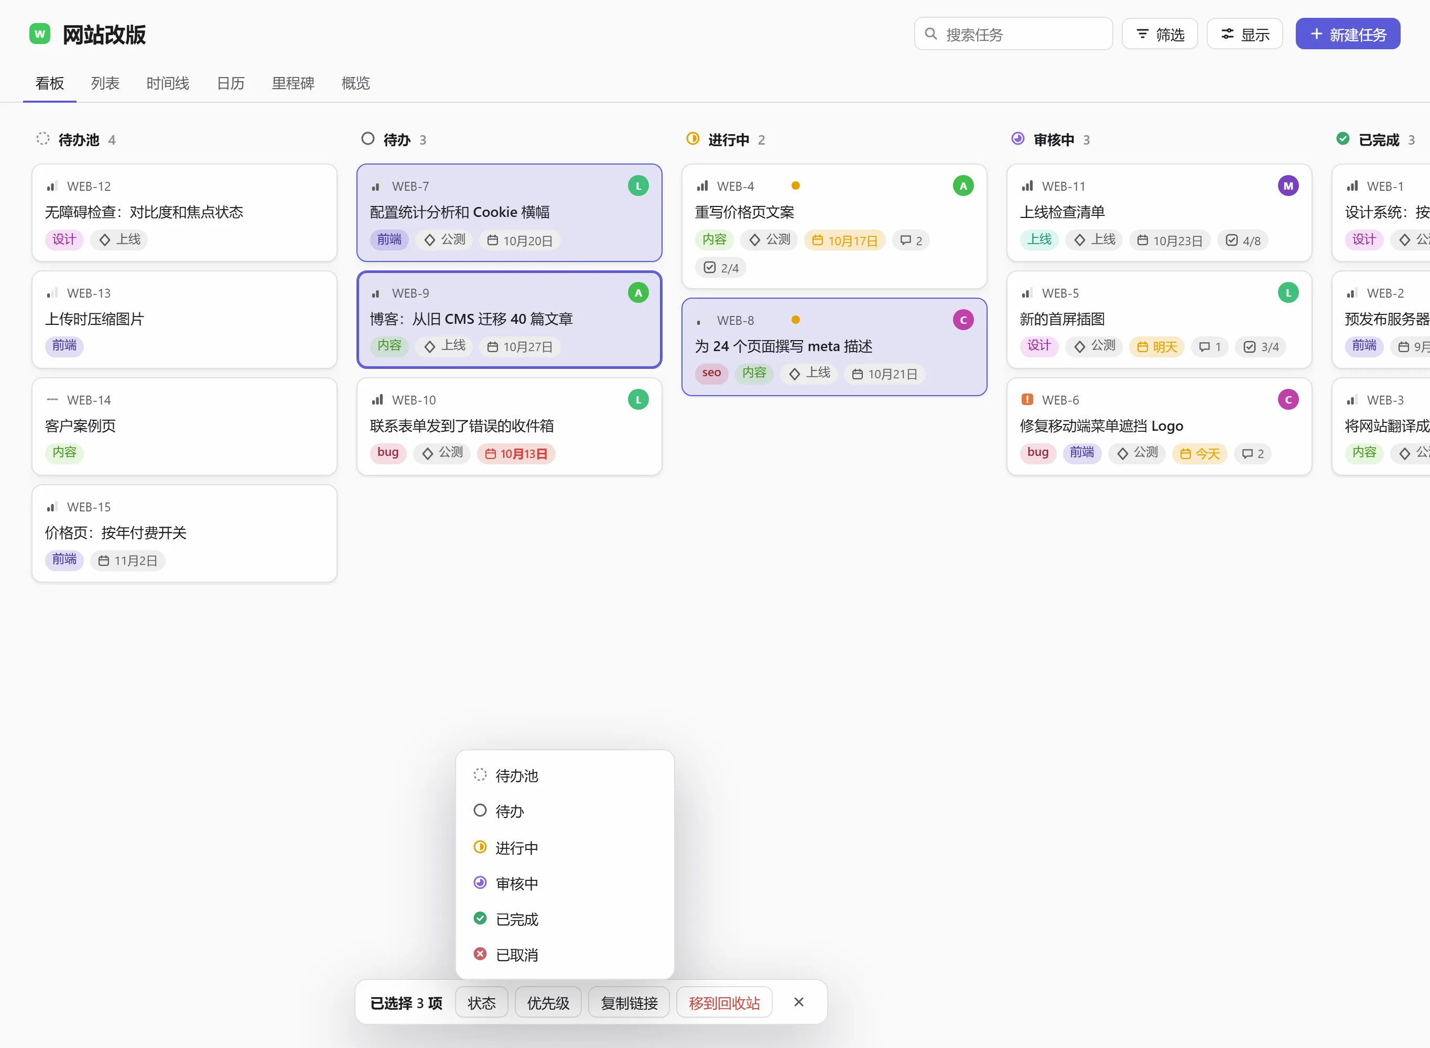This screenshot has width=1430, height=1048.
Task: Click 进行中 column status icon
Action: pyautogui.click(x=692, y=138)
